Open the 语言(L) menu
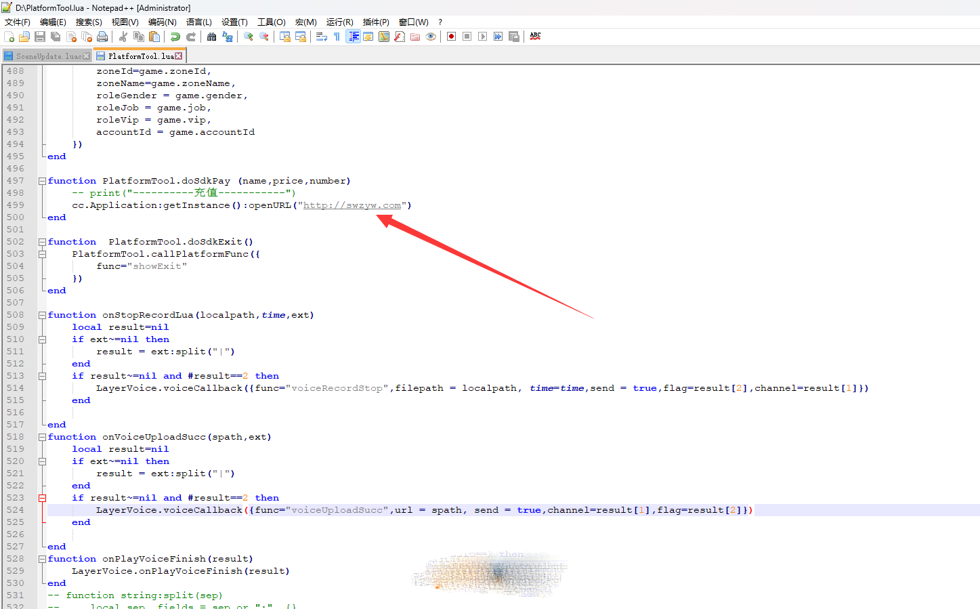Image resolution: width=980 pixels, height=609 pixels. pos(199,22)
